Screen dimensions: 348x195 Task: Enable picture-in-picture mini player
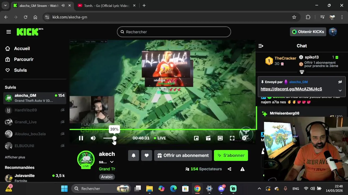[196, 138]
